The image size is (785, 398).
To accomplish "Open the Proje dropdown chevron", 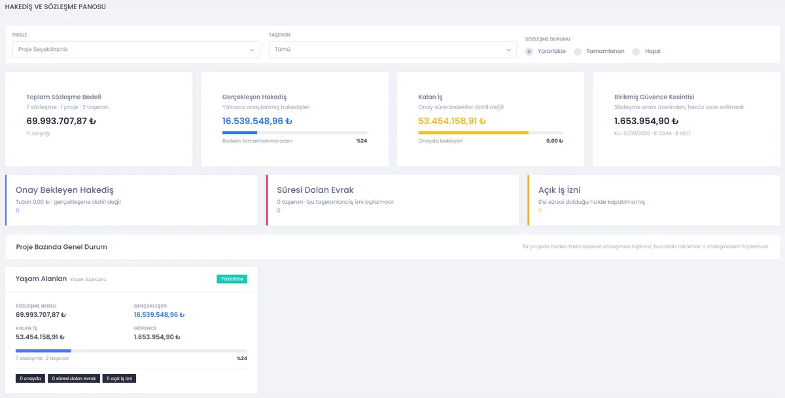I will coord(252,50).
